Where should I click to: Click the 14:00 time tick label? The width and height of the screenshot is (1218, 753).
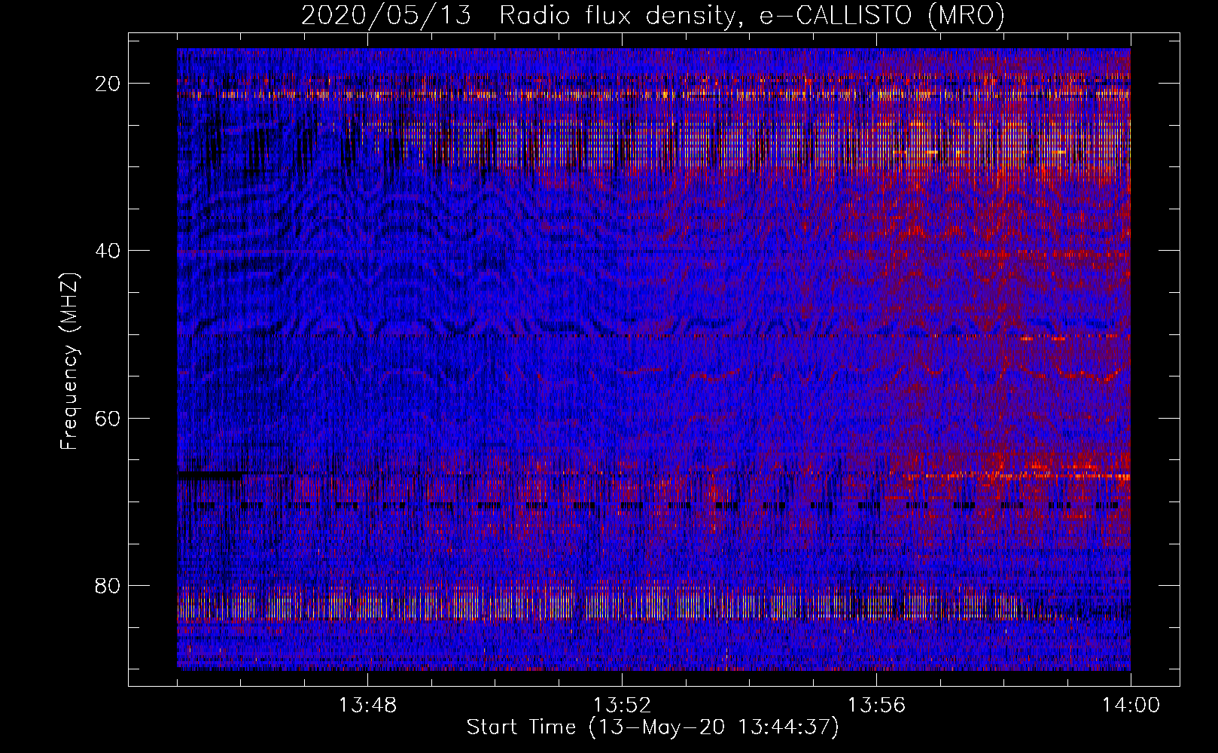(1131, 706)
